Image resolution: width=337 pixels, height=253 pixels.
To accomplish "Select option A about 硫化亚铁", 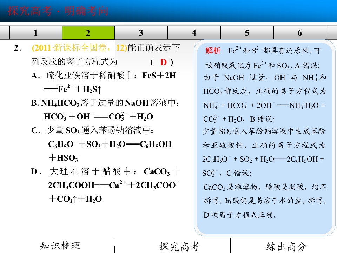I will pos(105,82).
